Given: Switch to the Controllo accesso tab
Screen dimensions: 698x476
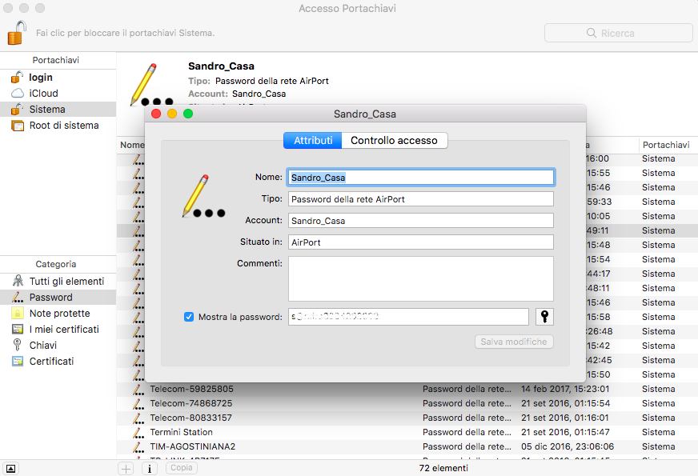Looking at the screenshot, I should tap(394, 141).
